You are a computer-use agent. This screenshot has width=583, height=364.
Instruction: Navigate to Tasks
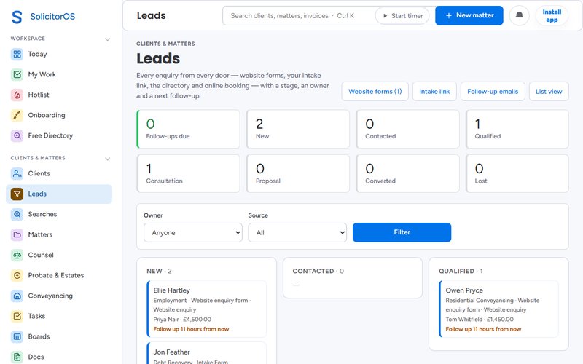coord(59,317)
